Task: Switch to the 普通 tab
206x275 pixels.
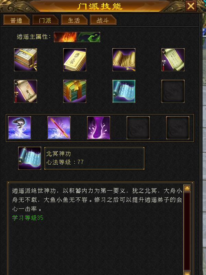Action: click(x=16, y=20)
